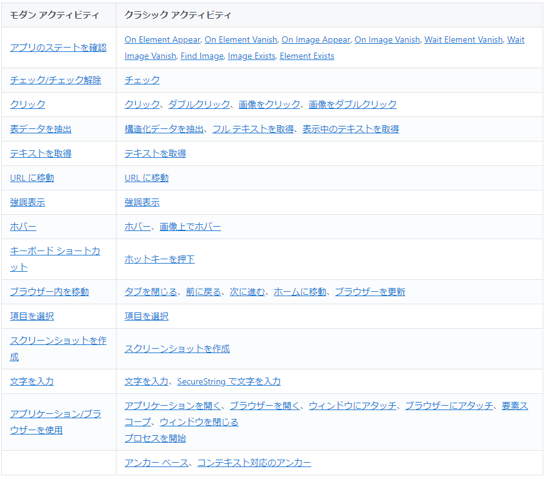Open the 表データを抽出 link
This screenshot has height=479, width=547.
pos(41,129)
